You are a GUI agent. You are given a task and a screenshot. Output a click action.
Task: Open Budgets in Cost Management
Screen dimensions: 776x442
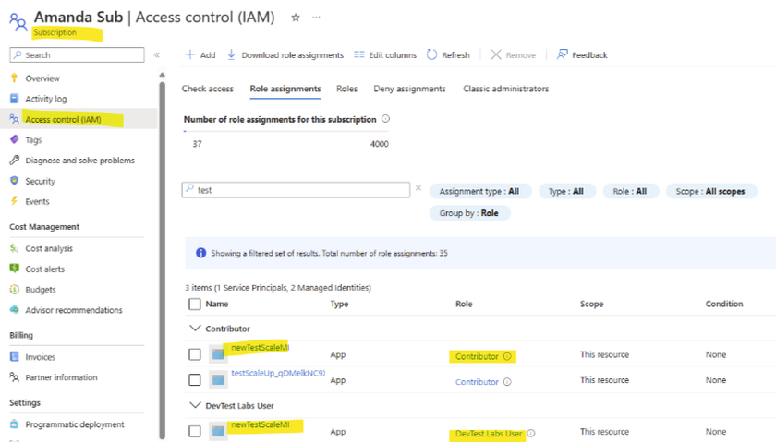(40, 289)
